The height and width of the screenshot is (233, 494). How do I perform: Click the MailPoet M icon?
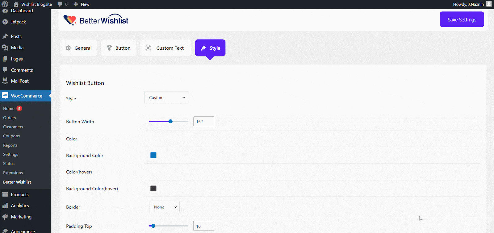coord(5,81)
